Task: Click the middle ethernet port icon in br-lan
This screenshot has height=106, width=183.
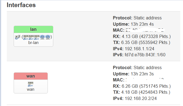Action: coord(31,37)
